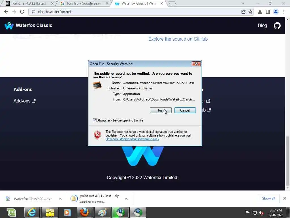The height and width of the screenshot is (218, 290).
Task: Click the WaterfoxClassic exe download item
Action: coord(29,199)
